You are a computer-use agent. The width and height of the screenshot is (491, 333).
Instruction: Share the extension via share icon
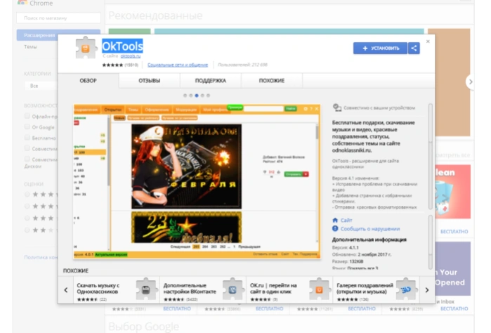tap(414, 48)
